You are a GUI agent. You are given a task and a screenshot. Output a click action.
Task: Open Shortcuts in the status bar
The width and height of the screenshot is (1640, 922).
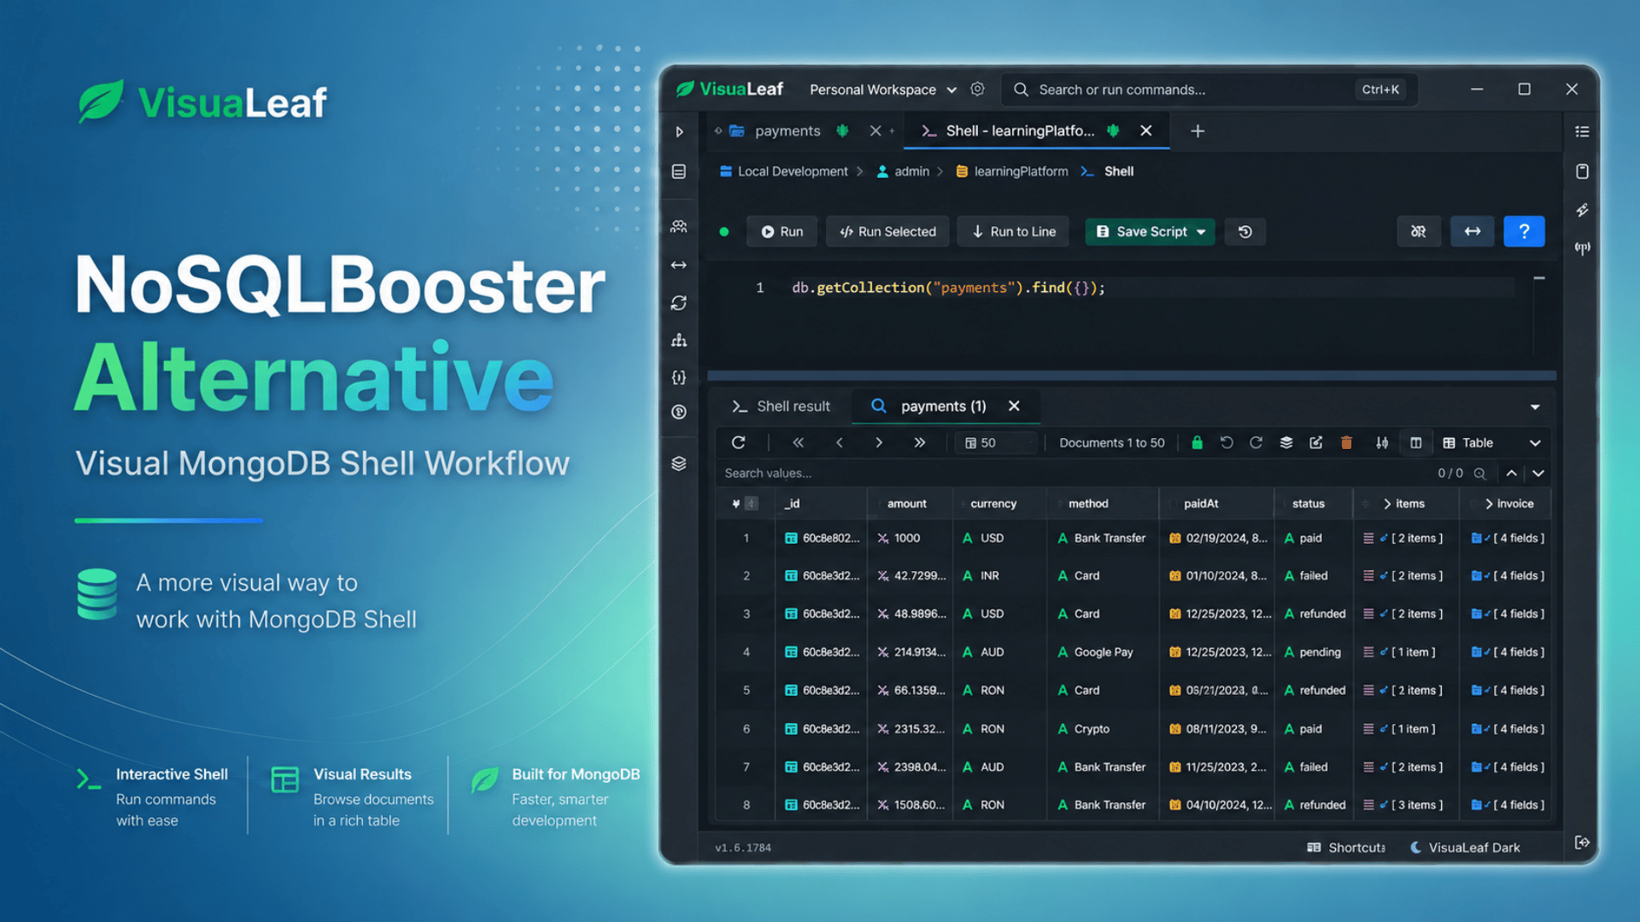[x=1346, y=847]
